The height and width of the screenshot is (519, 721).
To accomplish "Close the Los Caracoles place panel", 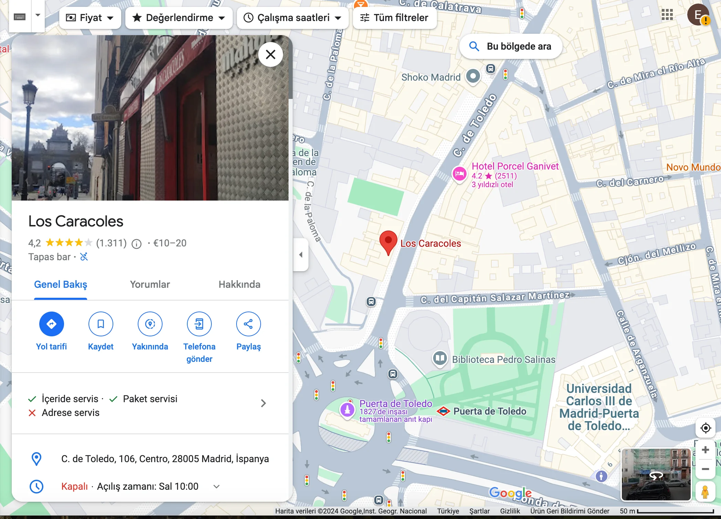I will (271, 54).
